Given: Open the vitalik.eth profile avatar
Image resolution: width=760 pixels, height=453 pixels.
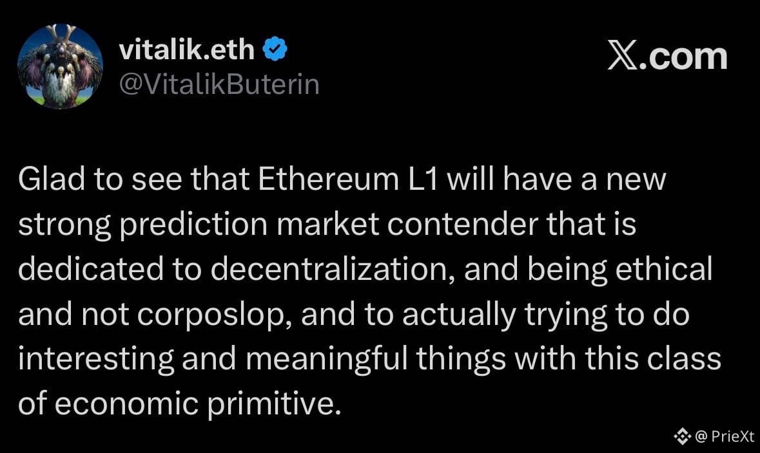Looking at the screenshot, I should 60,67.
